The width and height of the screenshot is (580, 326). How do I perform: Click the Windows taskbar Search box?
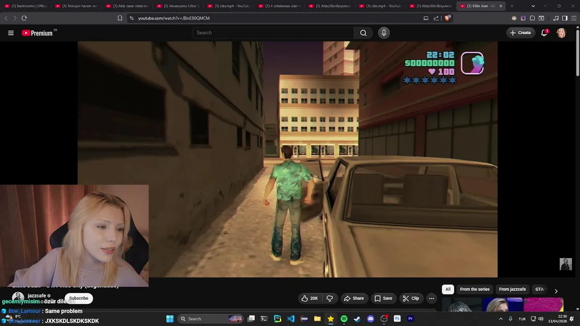click(x=211, y=319)
